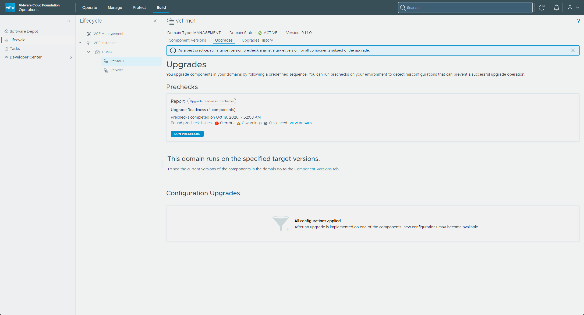
Task: Collapse the VCF Instances tree node
Action: click(x=80, y=43)
